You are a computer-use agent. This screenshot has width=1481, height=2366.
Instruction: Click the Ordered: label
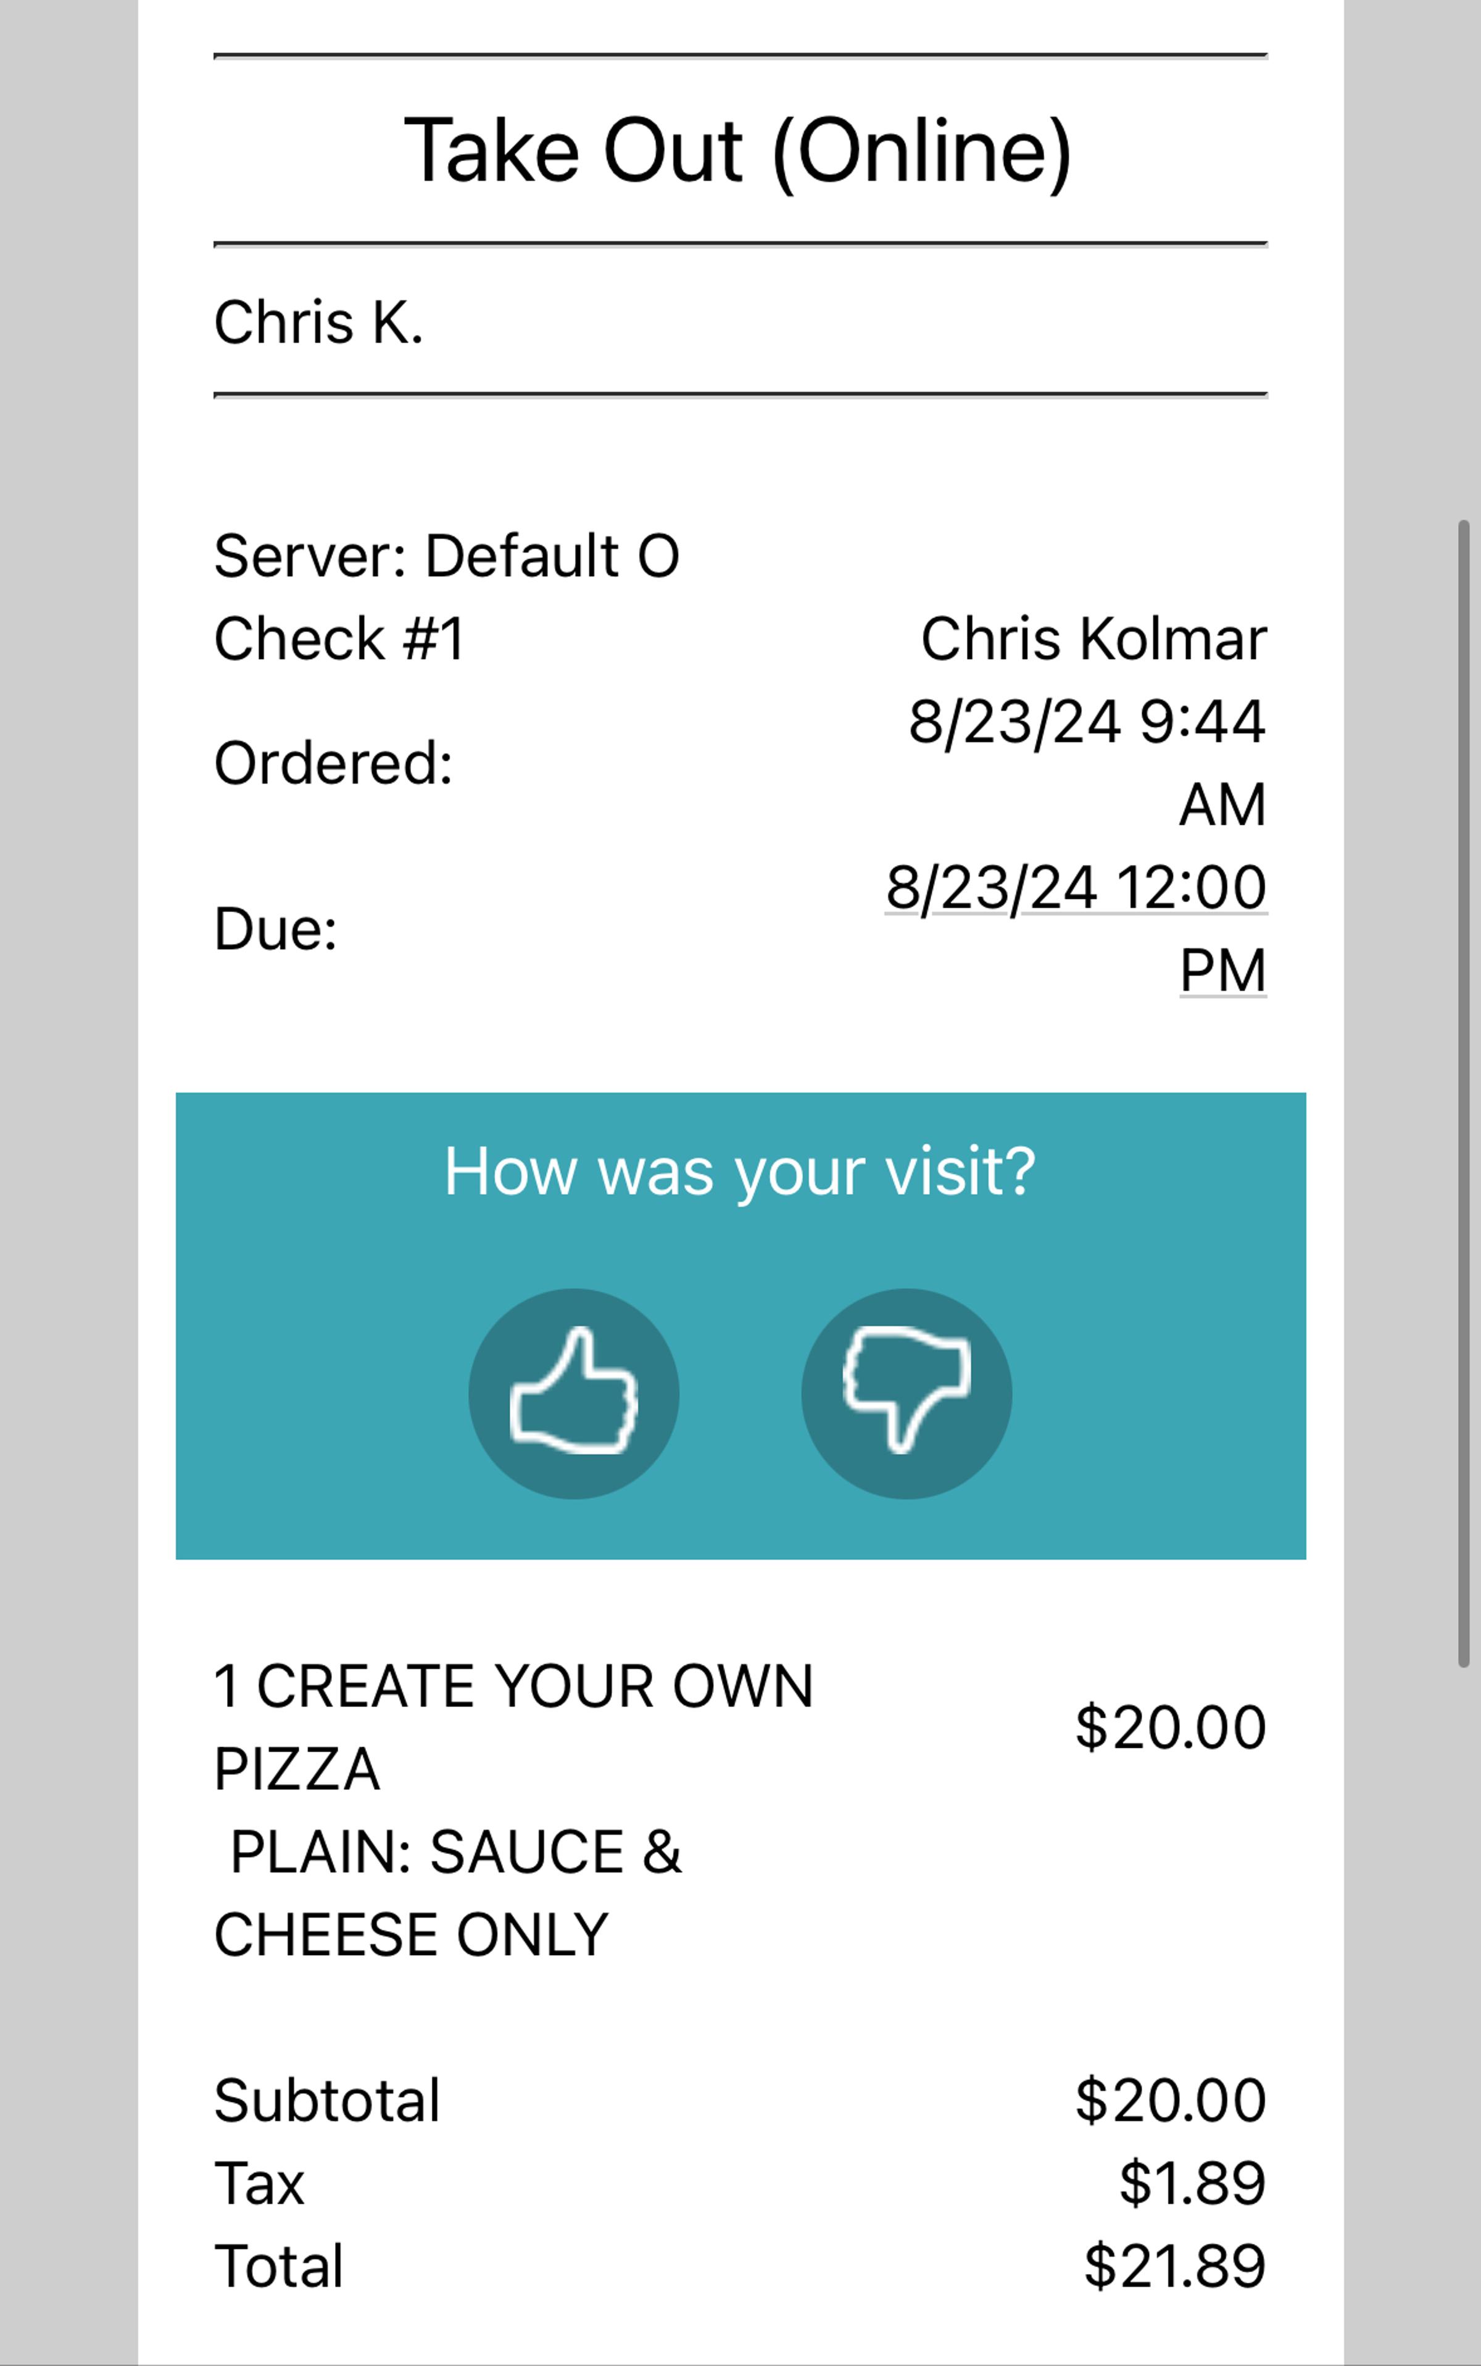333,763
